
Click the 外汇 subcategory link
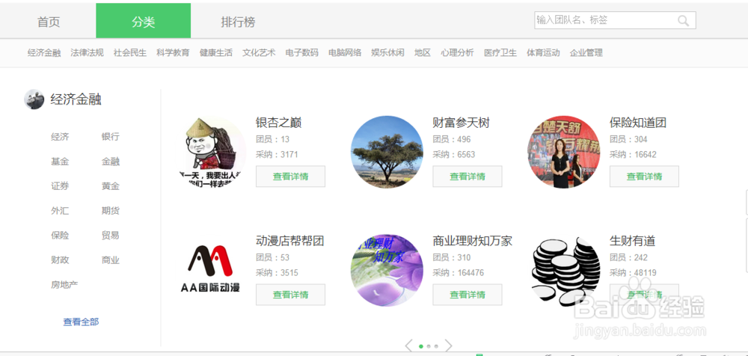(60, 211)
